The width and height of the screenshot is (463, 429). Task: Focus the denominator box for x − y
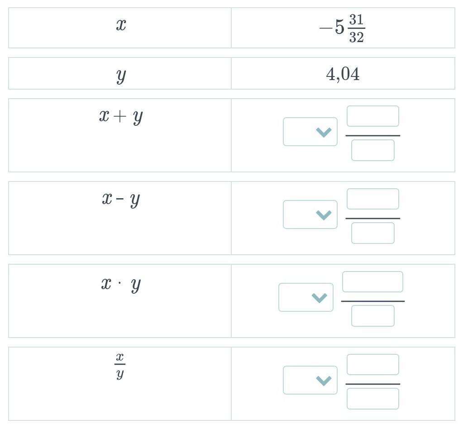coord(372,233)
